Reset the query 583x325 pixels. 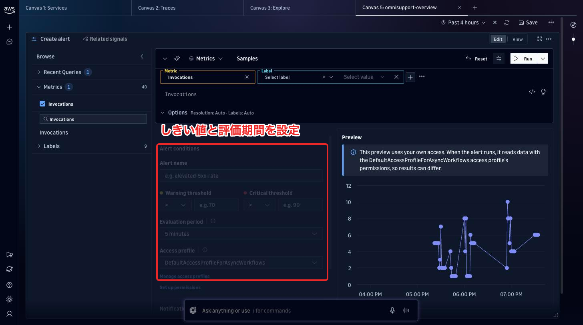(476, 58)
